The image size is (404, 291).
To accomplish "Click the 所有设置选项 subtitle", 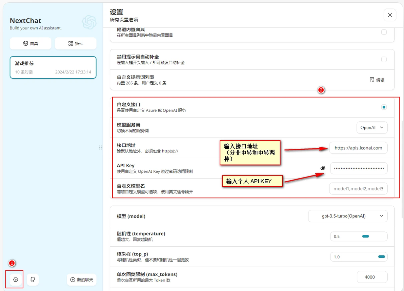I will click(124, 20).
